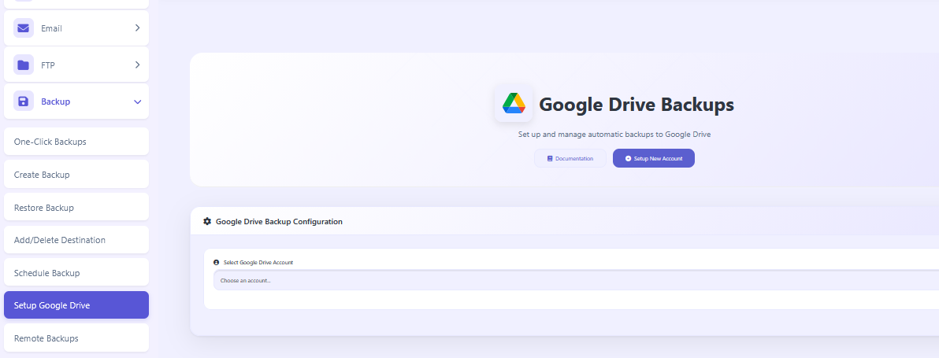Viewport: 939px width, 358px height.
Task: Click the Google Drive Backups heading
Action: [x=636, y=105]
